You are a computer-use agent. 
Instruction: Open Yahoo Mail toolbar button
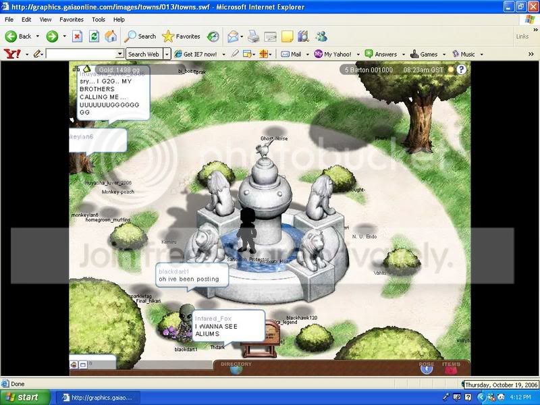coord(292,55)
